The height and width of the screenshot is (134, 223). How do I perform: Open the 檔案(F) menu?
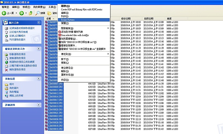pos(5,7)
